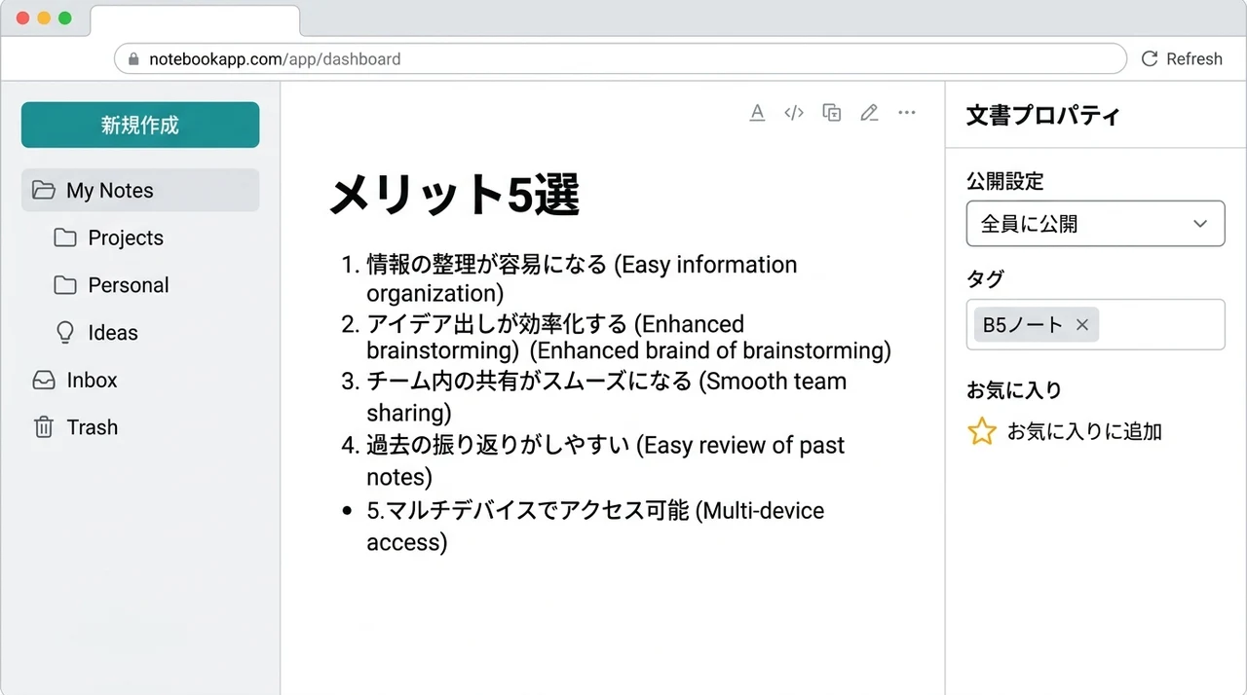Click the refresh arrow icon

(1150, 58)
